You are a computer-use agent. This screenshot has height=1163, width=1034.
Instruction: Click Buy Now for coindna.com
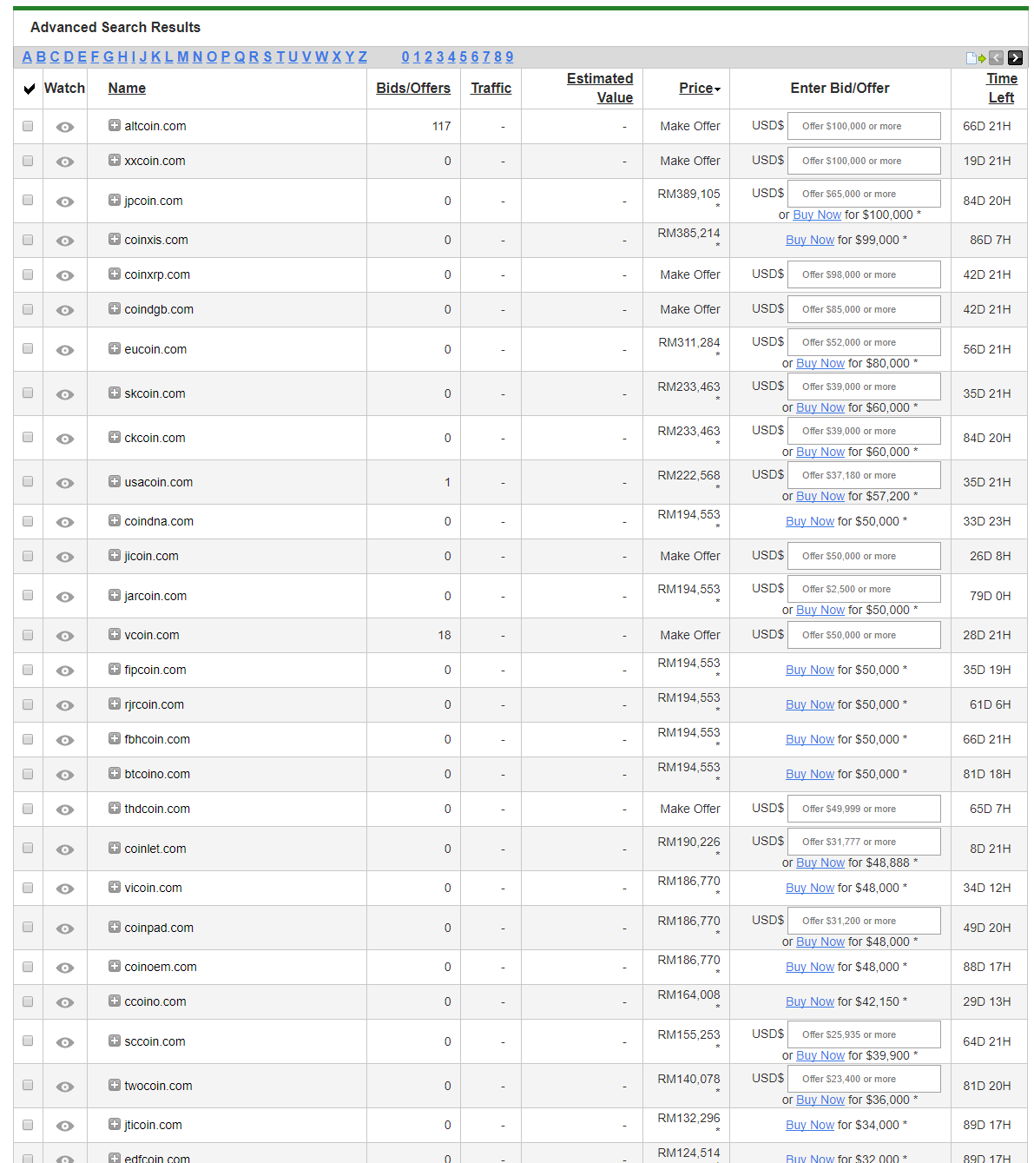tap(810, 521)
